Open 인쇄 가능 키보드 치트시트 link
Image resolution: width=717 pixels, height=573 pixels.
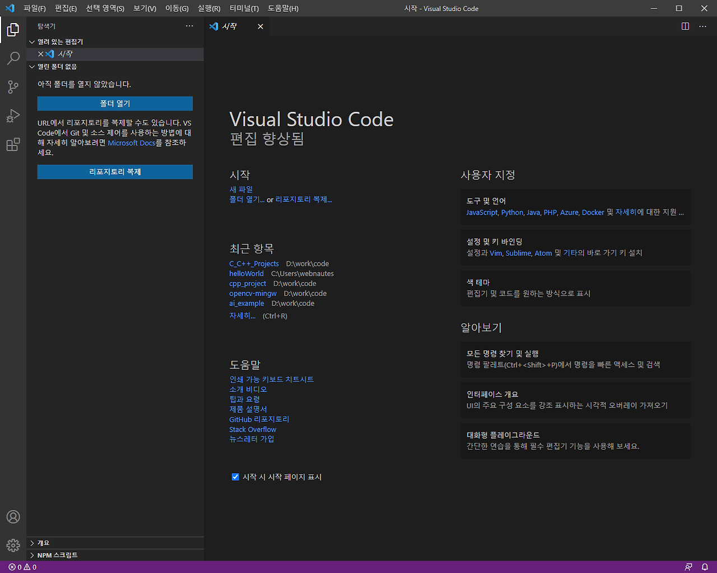[272, 380]
